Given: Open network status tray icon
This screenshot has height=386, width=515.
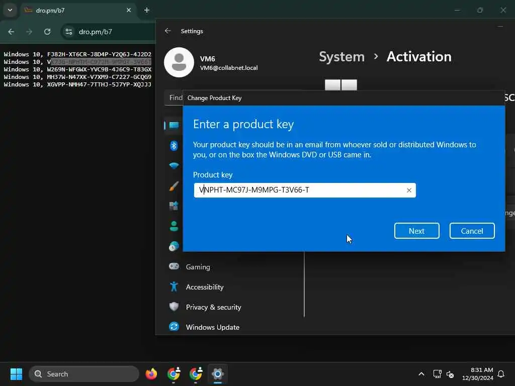Looking at the screenshot, I should [437, 374].
